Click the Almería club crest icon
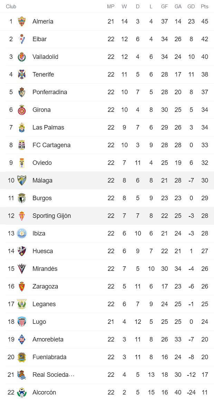Viewport: 214px width, 399px height. (22, 21)
